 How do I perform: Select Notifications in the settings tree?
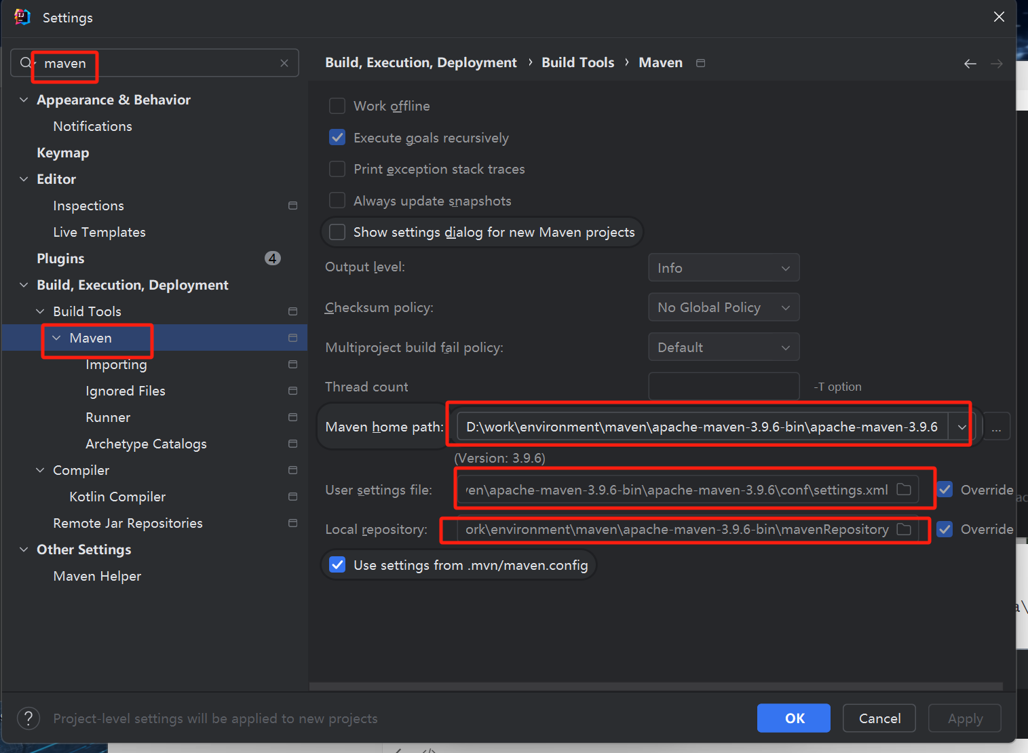click(93, 126)
